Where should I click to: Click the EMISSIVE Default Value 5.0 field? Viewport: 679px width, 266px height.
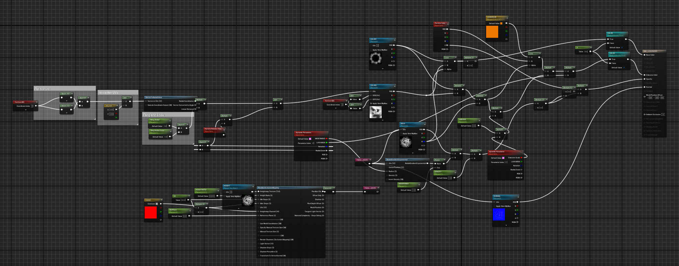click(474, 126)
